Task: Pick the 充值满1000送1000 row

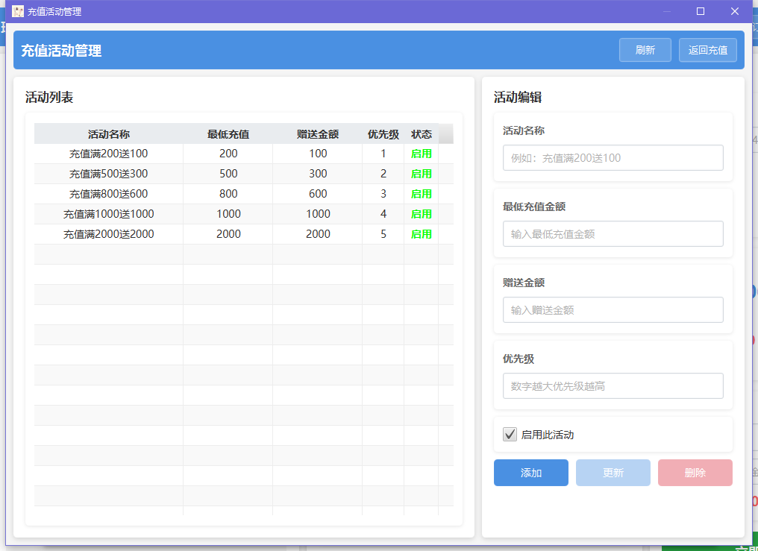Action: (x=109, y=214)
